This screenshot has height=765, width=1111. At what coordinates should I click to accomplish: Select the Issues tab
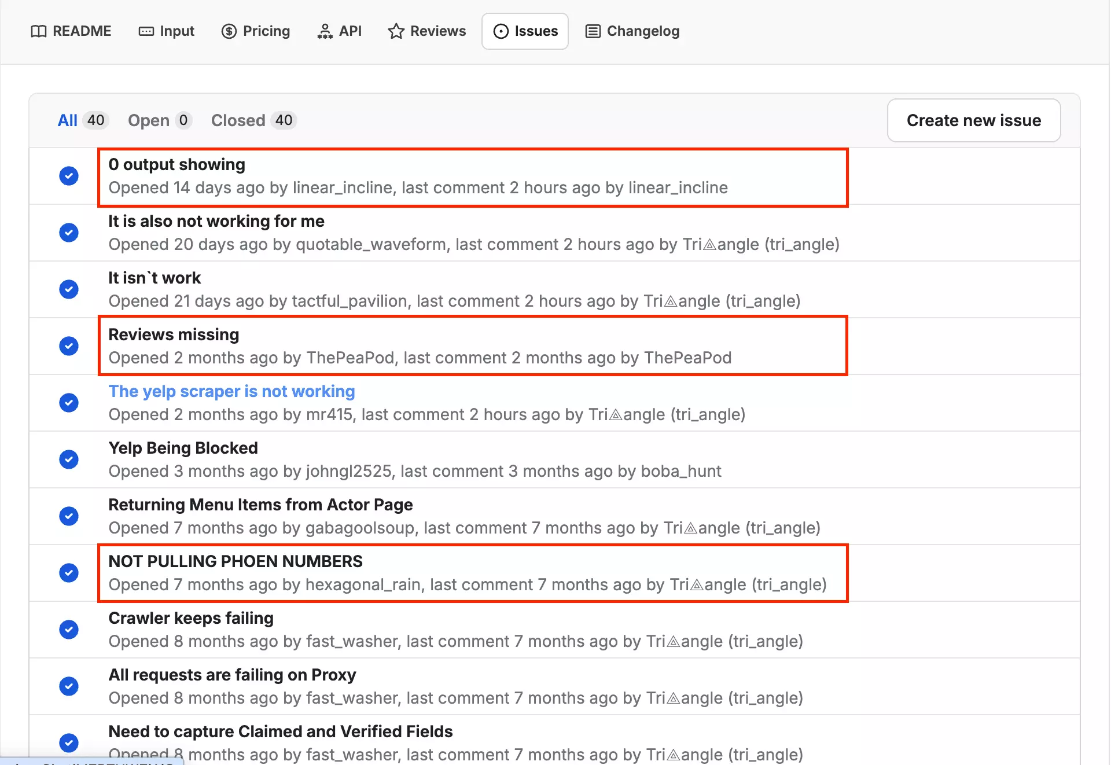click(x=525, y=31)
